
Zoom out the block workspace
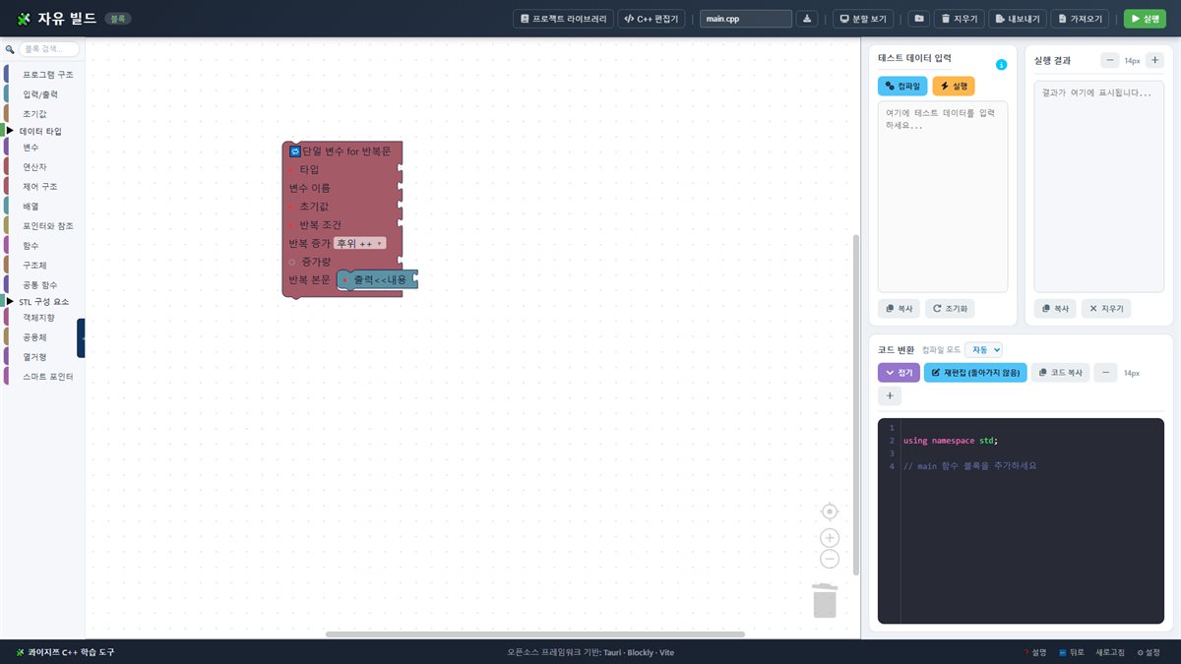click(x=830, y=559)
